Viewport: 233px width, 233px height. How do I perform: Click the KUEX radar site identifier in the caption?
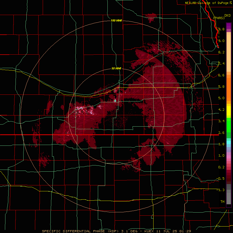tap(149, 231)
